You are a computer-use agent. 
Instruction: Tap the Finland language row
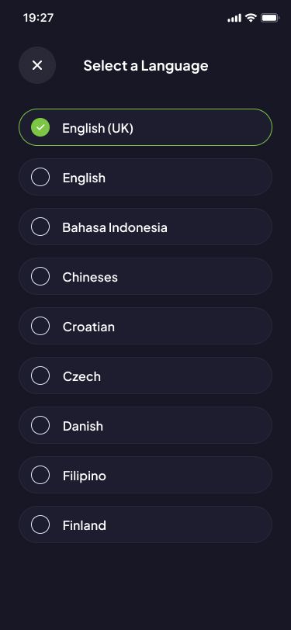[146, 524]
